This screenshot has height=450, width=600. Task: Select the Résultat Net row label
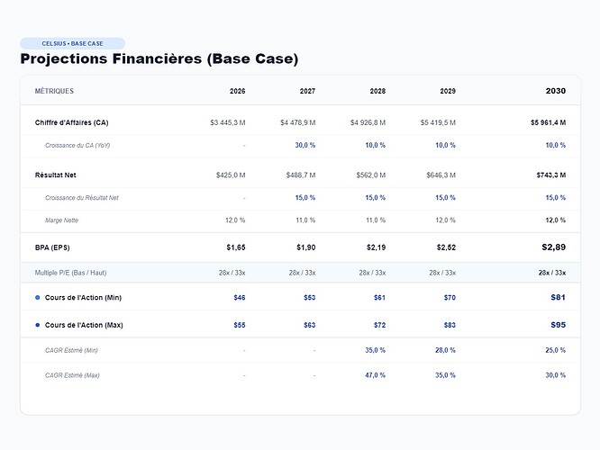(x=56, y=175)
